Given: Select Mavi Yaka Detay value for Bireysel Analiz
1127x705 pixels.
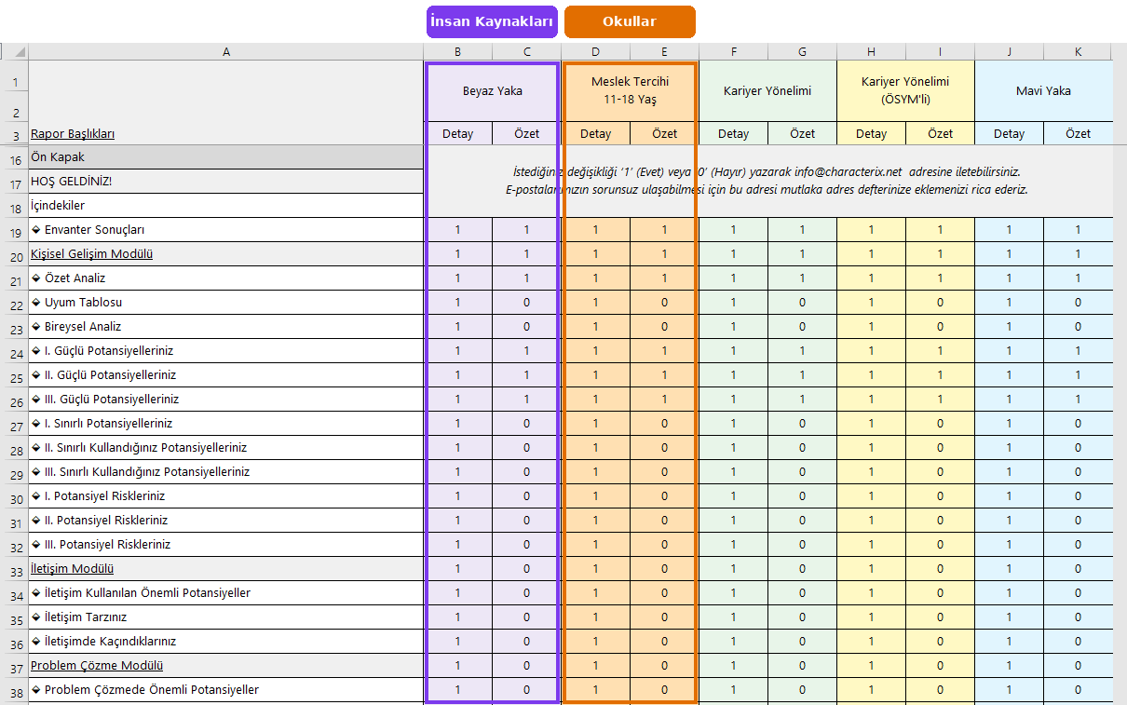Looking at the screenshot, I should (x=1009, y=327).
